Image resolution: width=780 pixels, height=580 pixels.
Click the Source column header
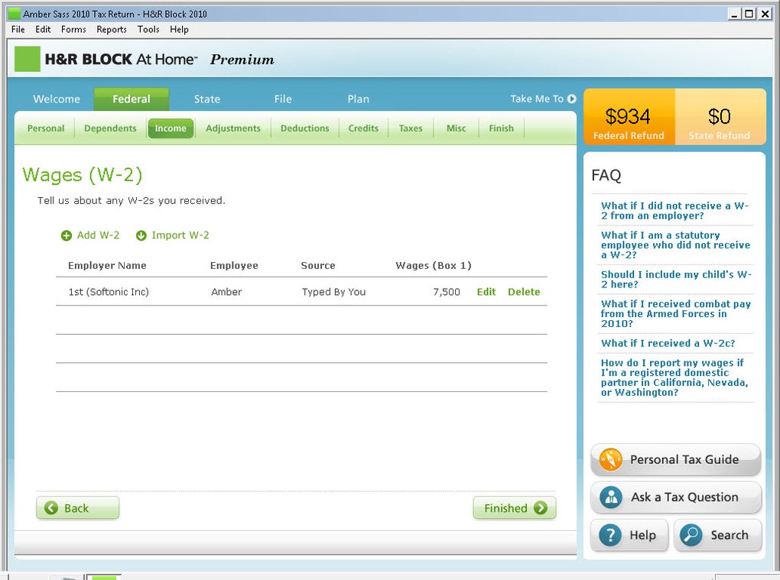pyautogui.click(x=318, y=265)
